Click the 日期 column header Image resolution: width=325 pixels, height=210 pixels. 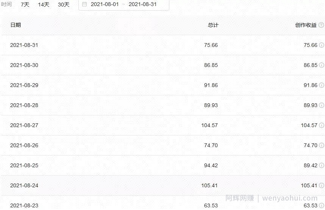point(16,25)
